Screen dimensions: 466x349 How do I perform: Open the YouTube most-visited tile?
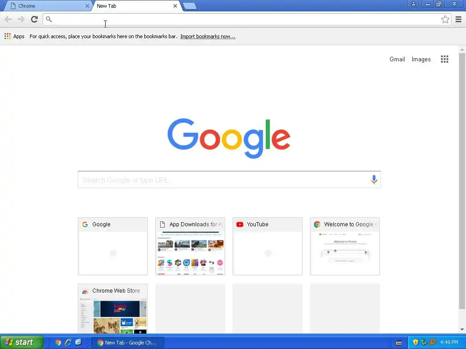tap(268, 246)
